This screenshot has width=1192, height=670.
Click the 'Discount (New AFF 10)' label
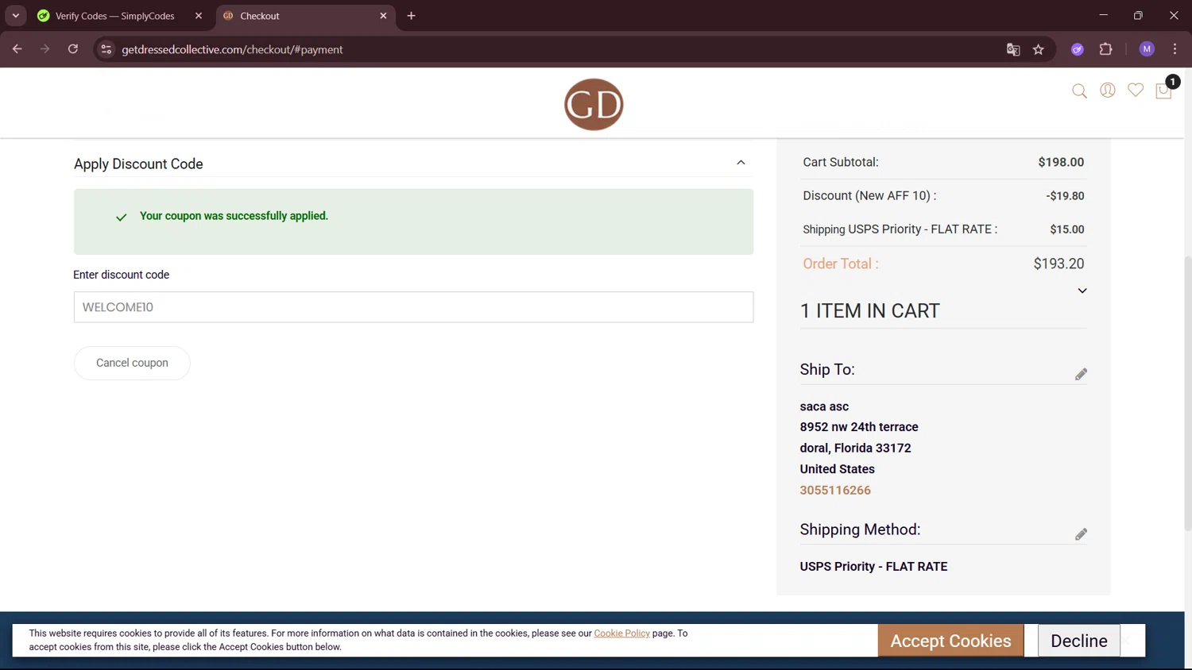869,196
